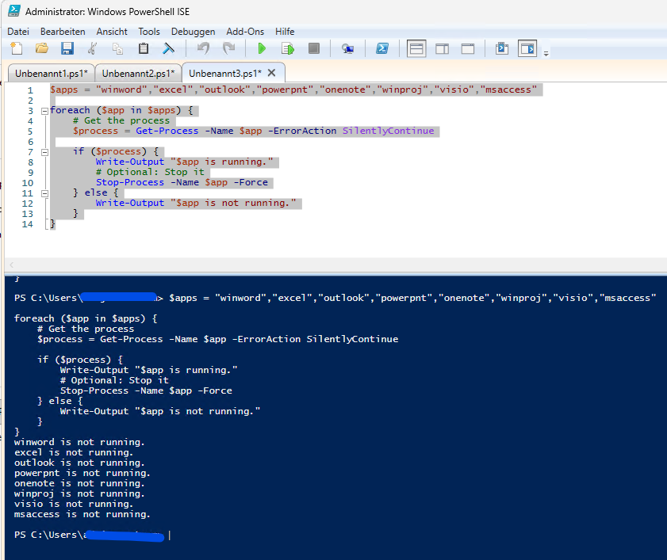Image resolution: width=667 pixels, height=560 pixels.
Task: Open the Hilfe menu
Action: coord(285,32)
